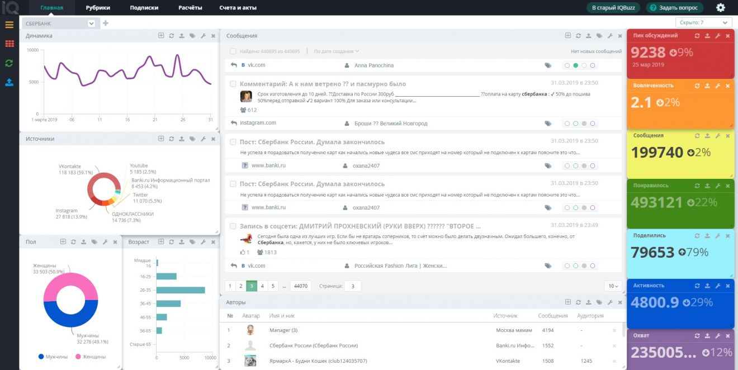This screenshot has width=738, height=370.
Task: Open the page size dropdown showing 10
Action: coord(613,286)
